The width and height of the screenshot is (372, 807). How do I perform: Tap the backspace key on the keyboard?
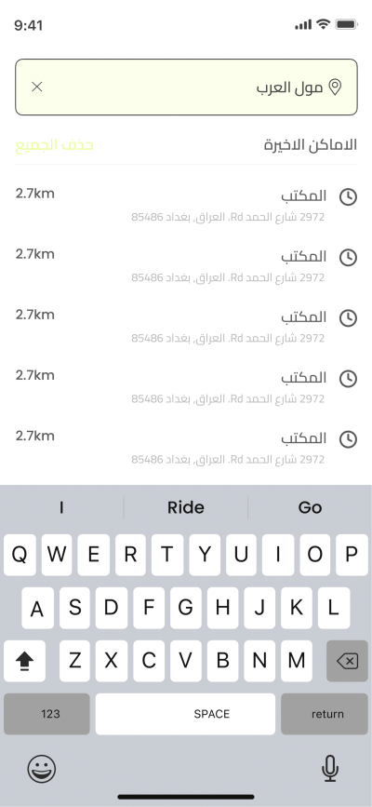pyautogui.click(x=347, y=661)
